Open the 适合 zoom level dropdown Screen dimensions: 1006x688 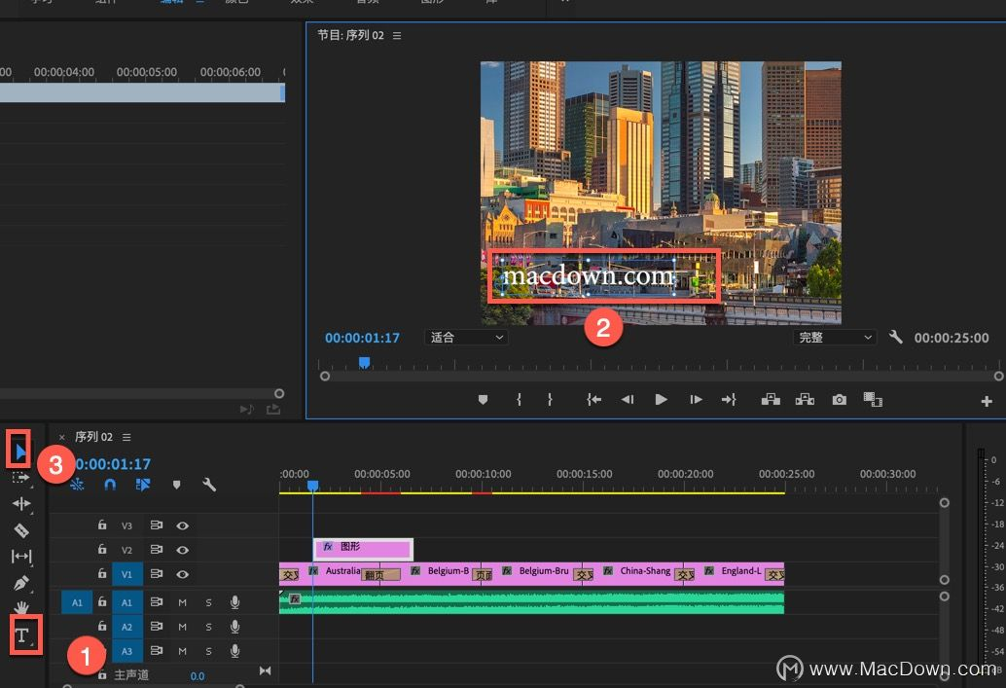pyautogui.click(x=466, y=338)
